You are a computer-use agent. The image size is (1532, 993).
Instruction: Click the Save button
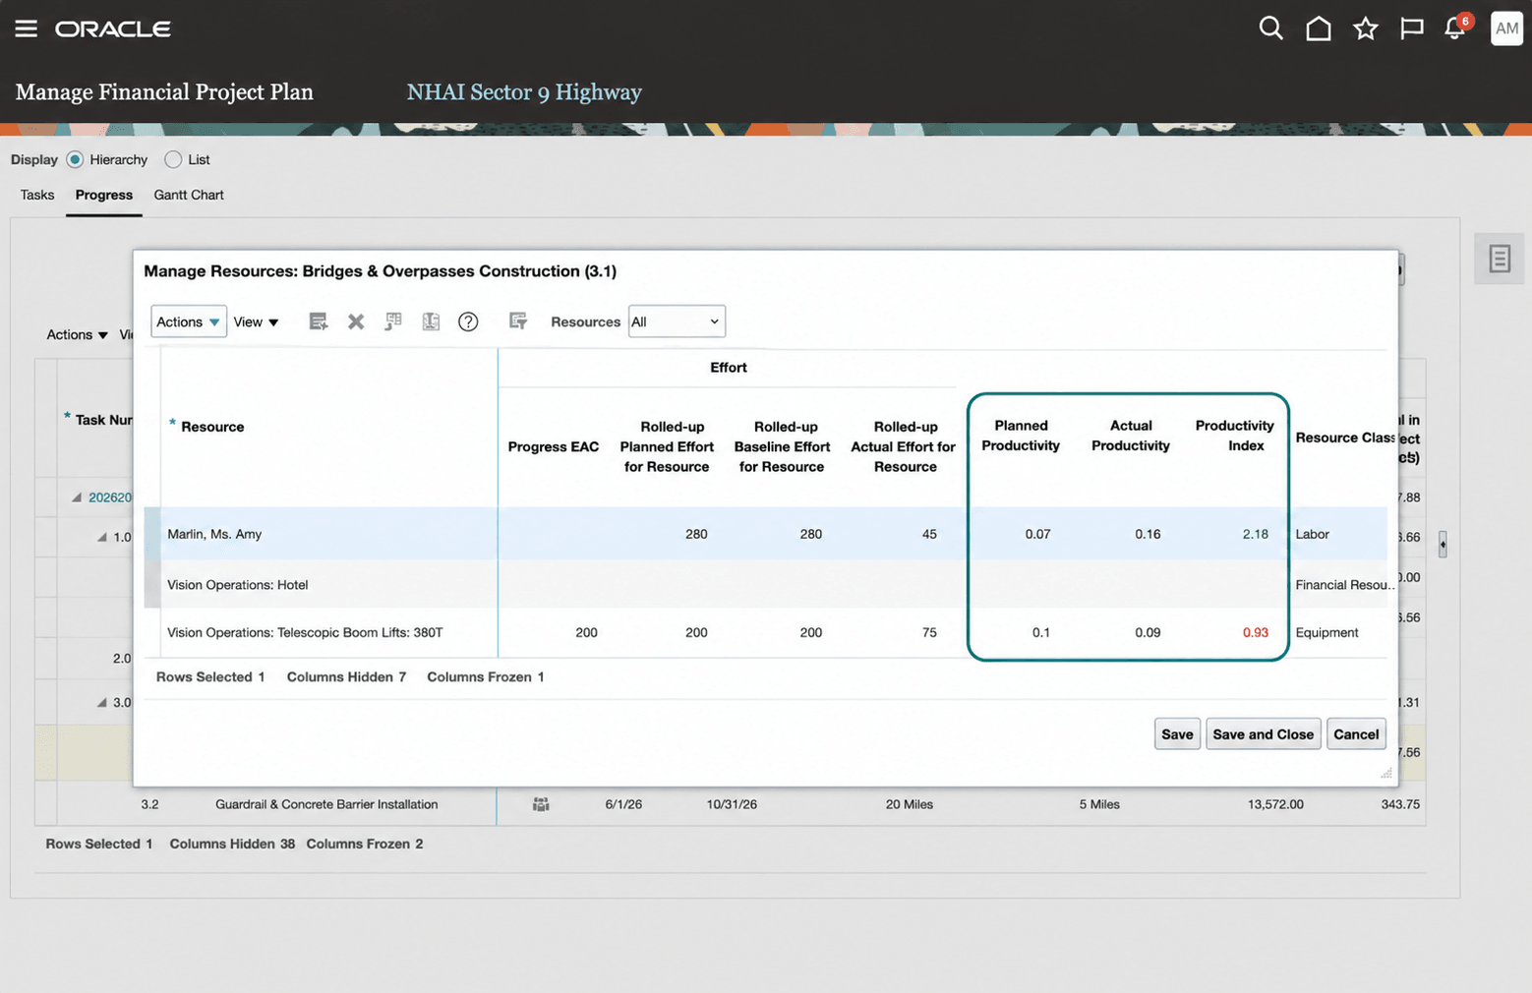(1177, 734)
